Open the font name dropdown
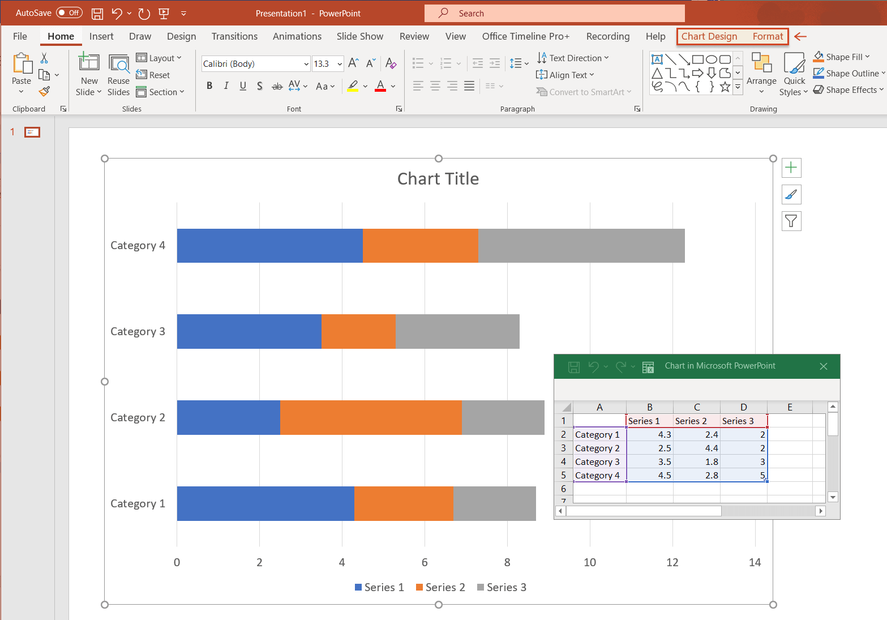887x620 pixels. click(305, 63)
